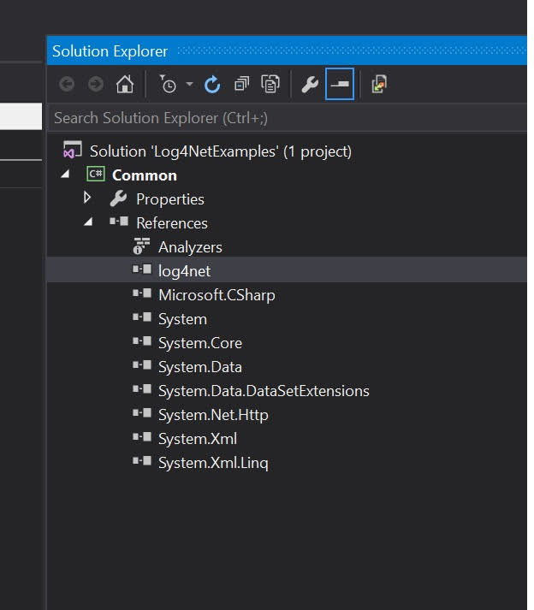Toggle the Preview Selected Items button
This screenshot has width=534, height=610.
(340, 84)
